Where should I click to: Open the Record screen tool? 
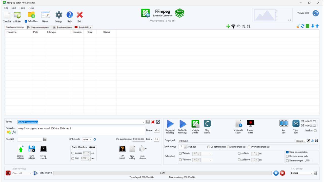[250, 124]
